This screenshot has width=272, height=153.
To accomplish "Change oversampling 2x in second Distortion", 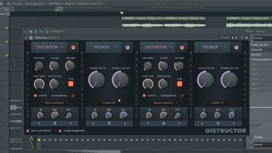I will pyautogui.click(x=182, y=96).
